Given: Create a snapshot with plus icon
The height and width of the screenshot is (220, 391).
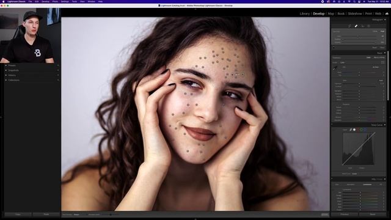Looking at the screenshot, I should tap(58, 70).
